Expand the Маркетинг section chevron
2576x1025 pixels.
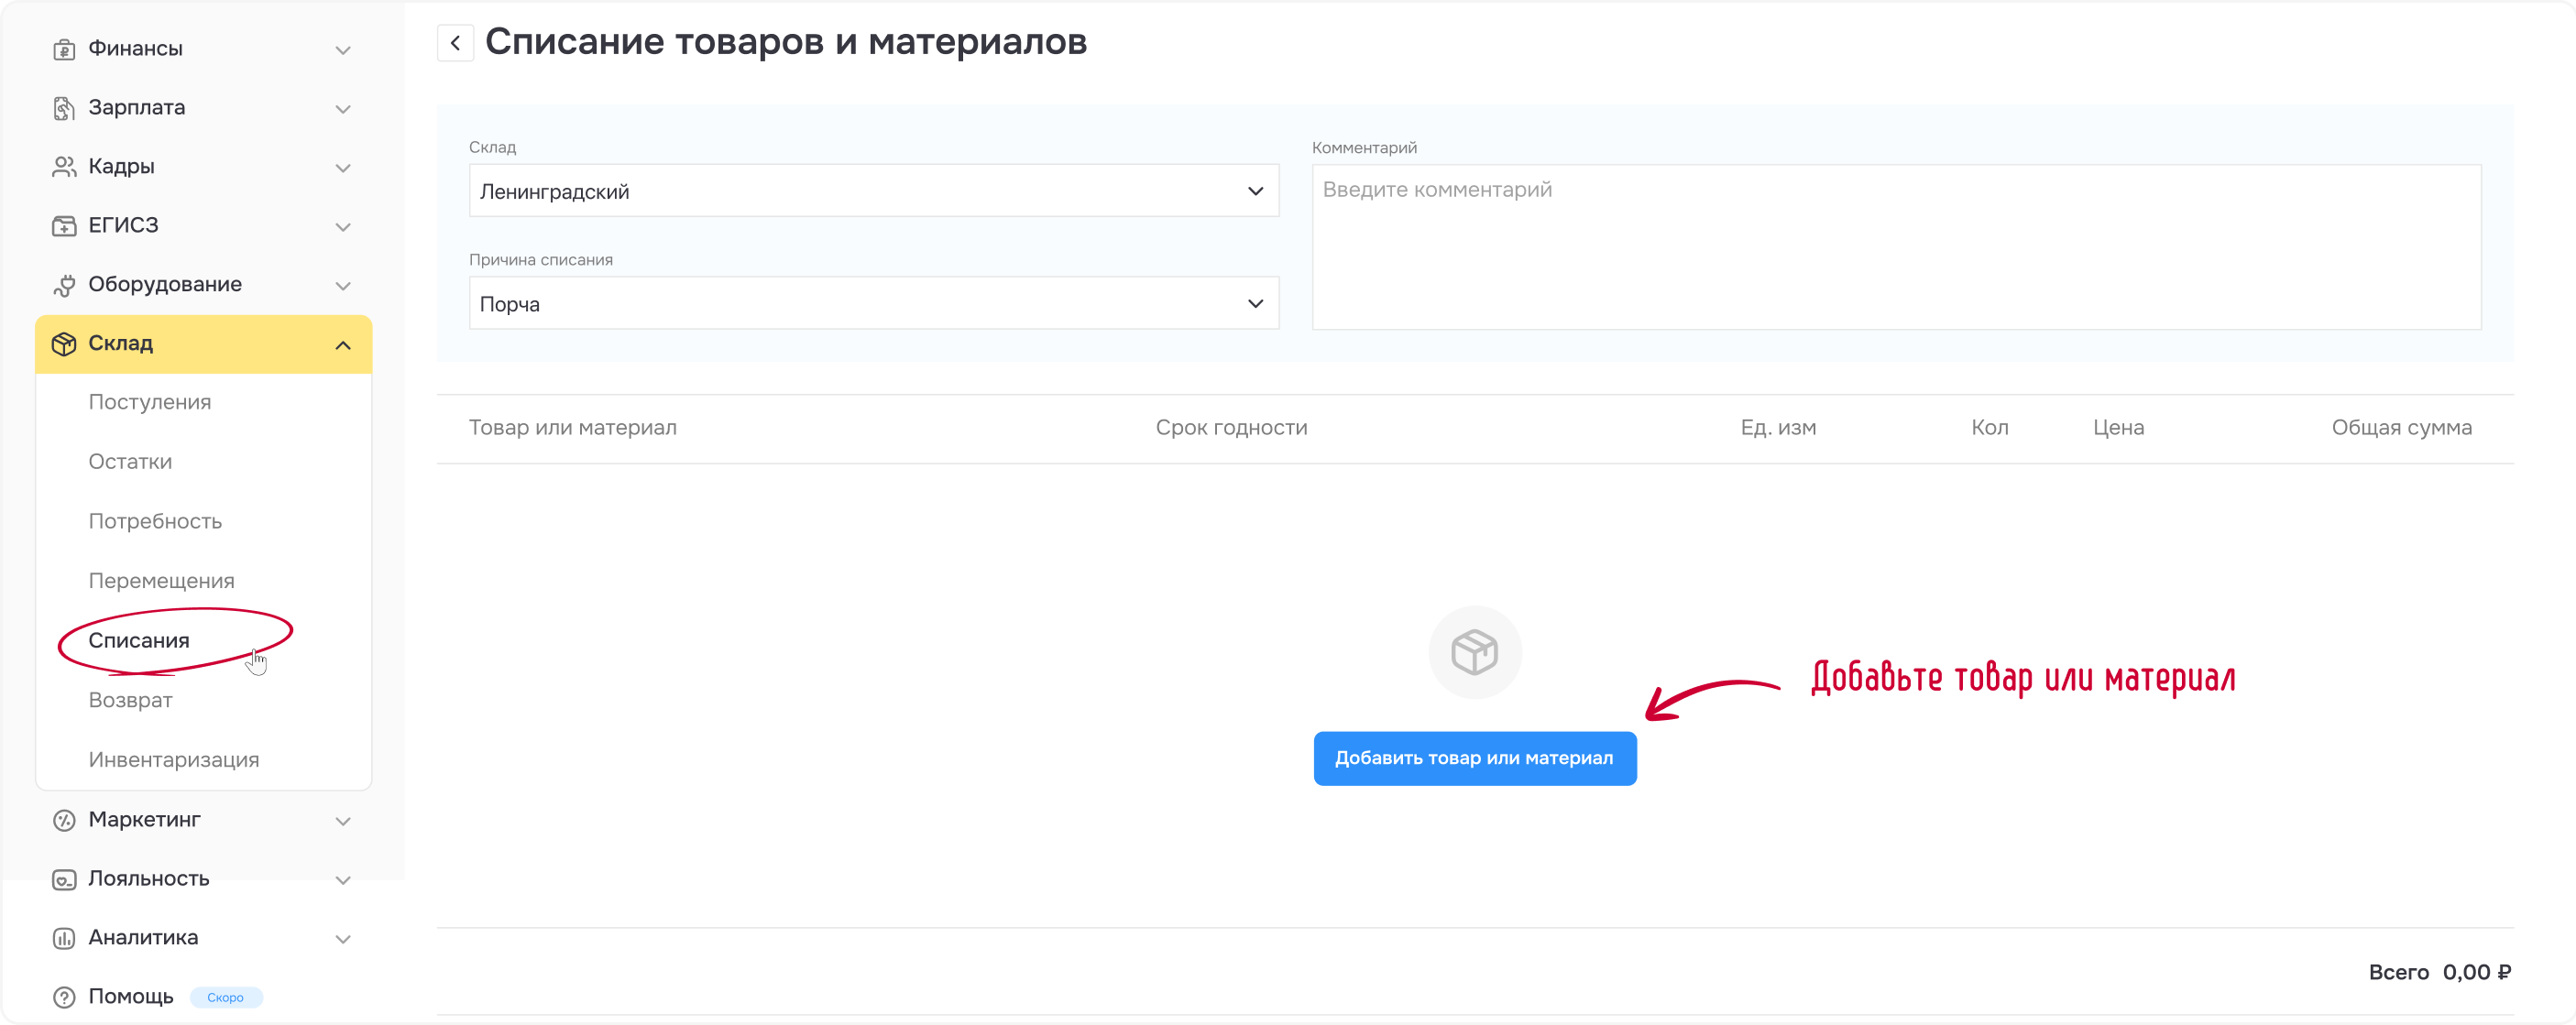click(x=343, y=821)
